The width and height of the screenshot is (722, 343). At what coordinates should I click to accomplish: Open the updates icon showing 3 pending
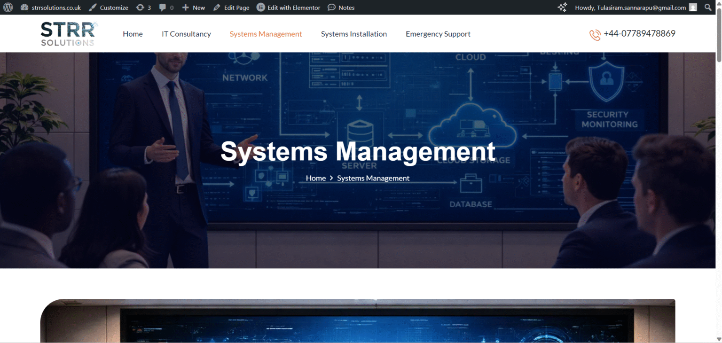(x=142, y=7)
